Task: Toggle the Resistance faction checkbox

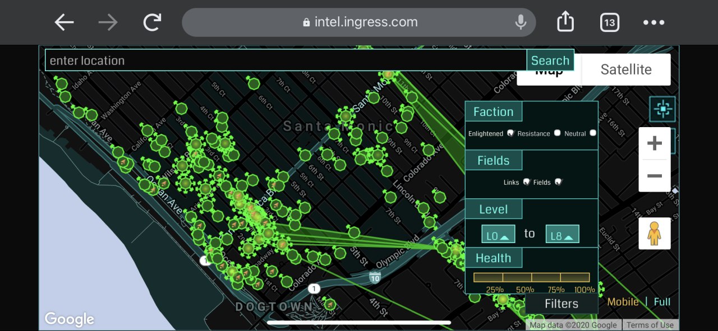Action: pos(557,133)
